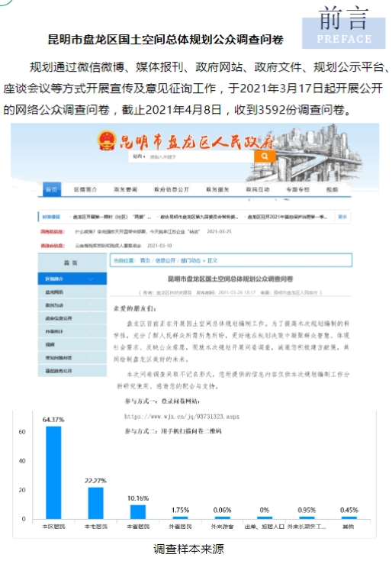Image resolution: width=392 pixels, height=564 pixels.
Task: Expand the 政府信息公开 sidebar section arrow
Action: tap(91, 318)
